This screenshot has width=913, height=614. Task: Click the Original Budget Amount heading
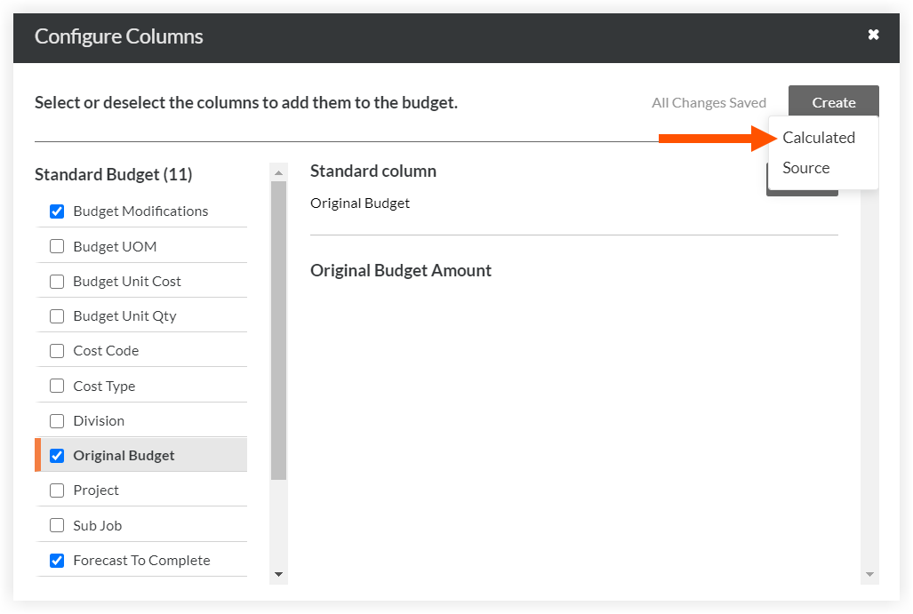(x=401, y=271)
